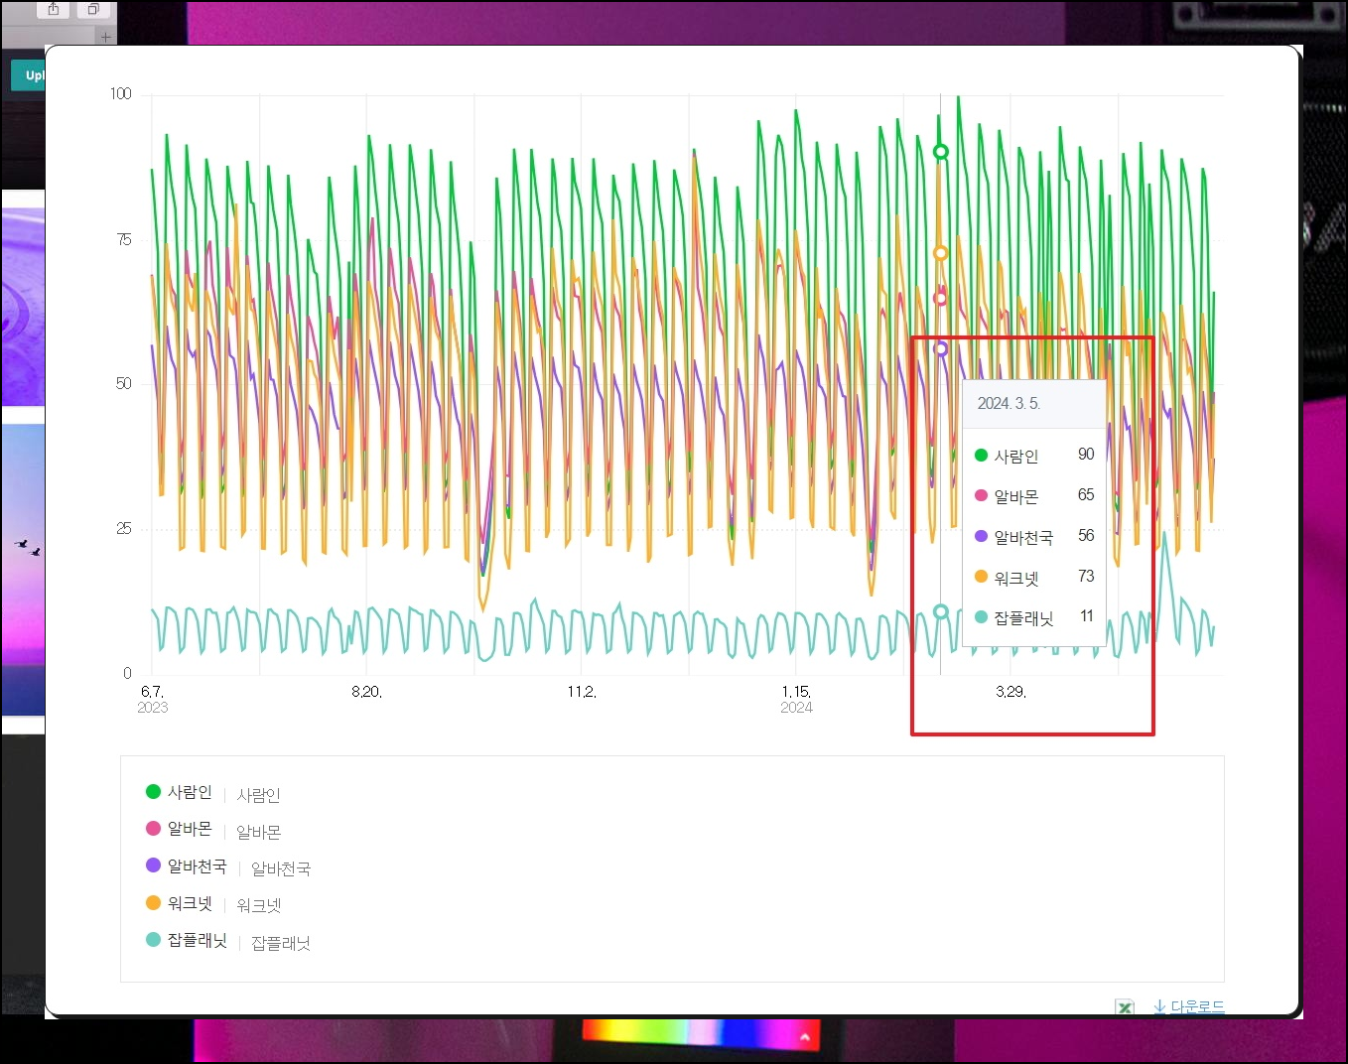This screenshot has width=1348, height=1064.
Task: Click the Excel file icon beside 다운로드
Action: pos(1125,1007)
